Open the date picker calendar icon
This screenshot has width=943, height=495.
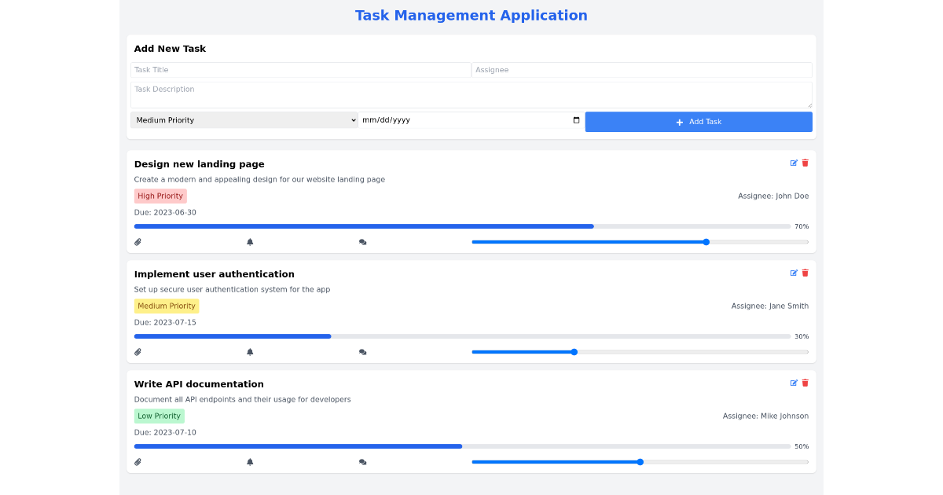pos(576,120)
